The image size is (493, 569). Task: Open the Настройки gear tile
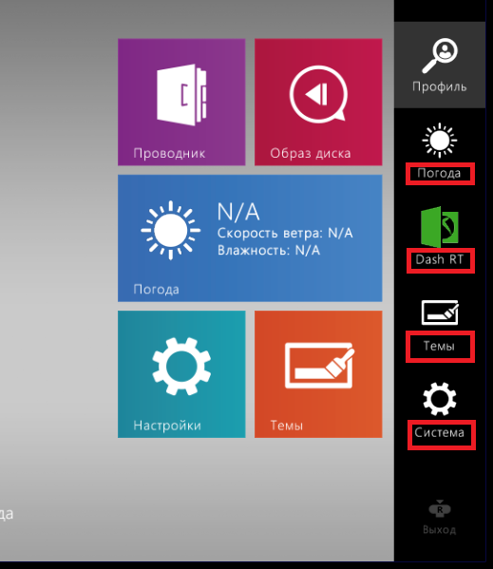181,374
